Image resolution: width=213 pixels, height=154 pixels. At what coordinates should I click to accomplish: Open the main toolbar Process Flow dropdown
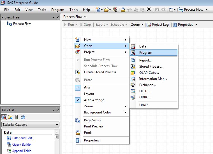click(207, 10)
